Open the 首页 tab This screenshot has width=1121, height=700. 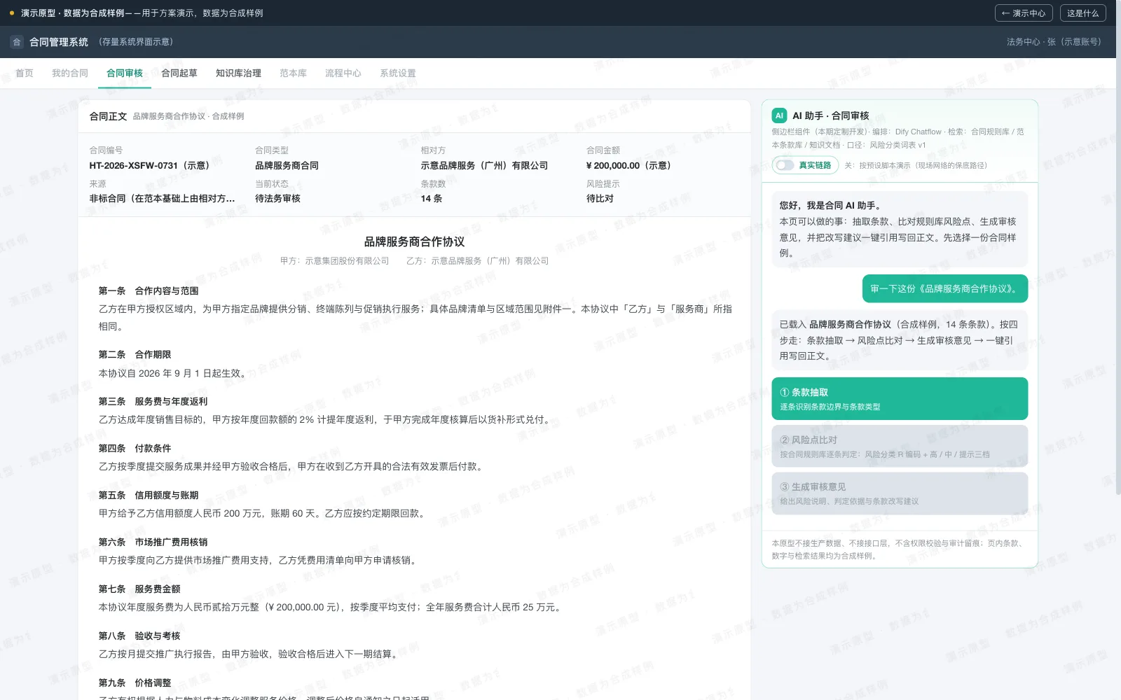tap(25, 73)
